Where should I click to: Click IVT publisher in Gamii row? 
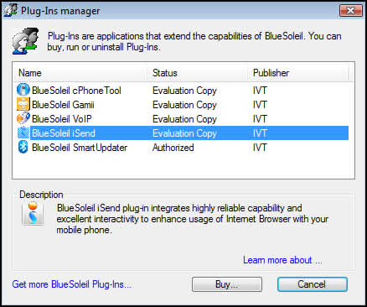260,105
